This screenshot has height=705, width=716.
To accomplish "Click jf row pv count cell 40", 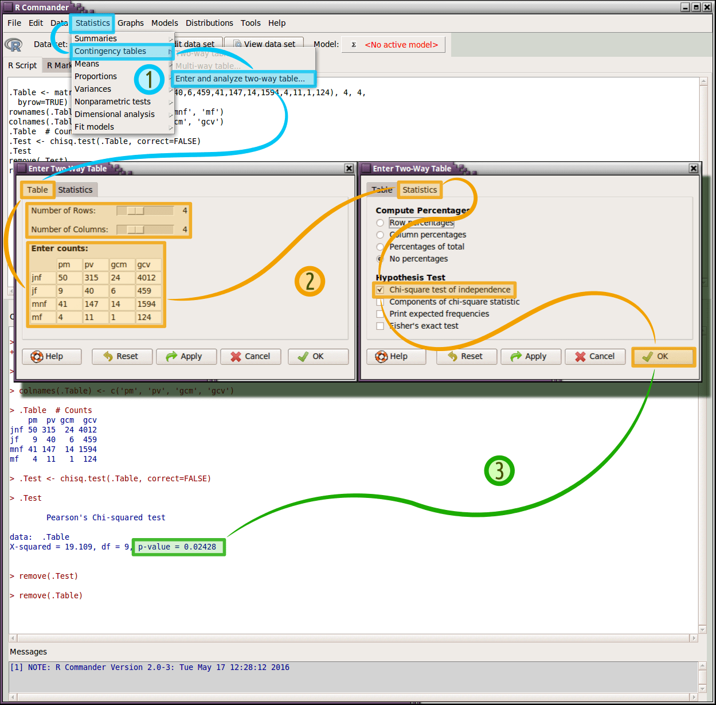I will [95, 291].
